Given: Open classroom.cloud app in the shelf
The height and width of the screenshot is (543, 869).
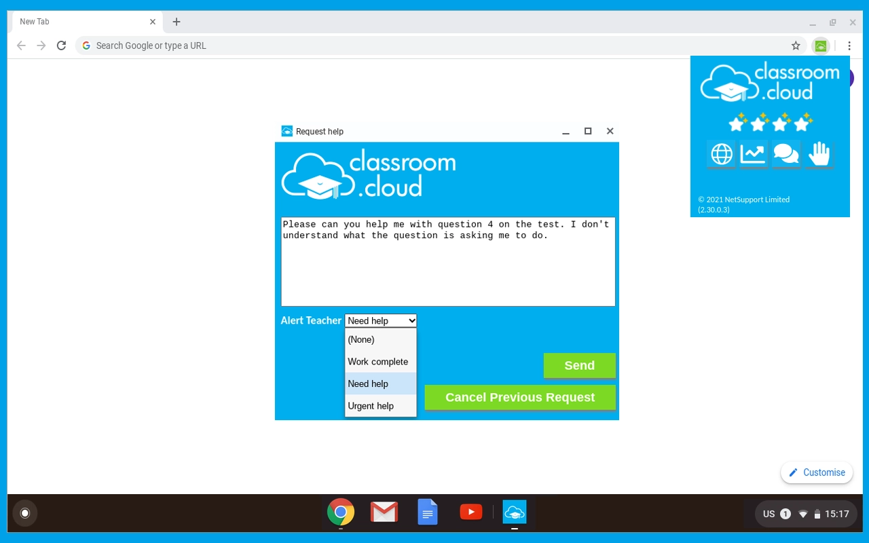Looking at the screenshot, I should point(515,512).
